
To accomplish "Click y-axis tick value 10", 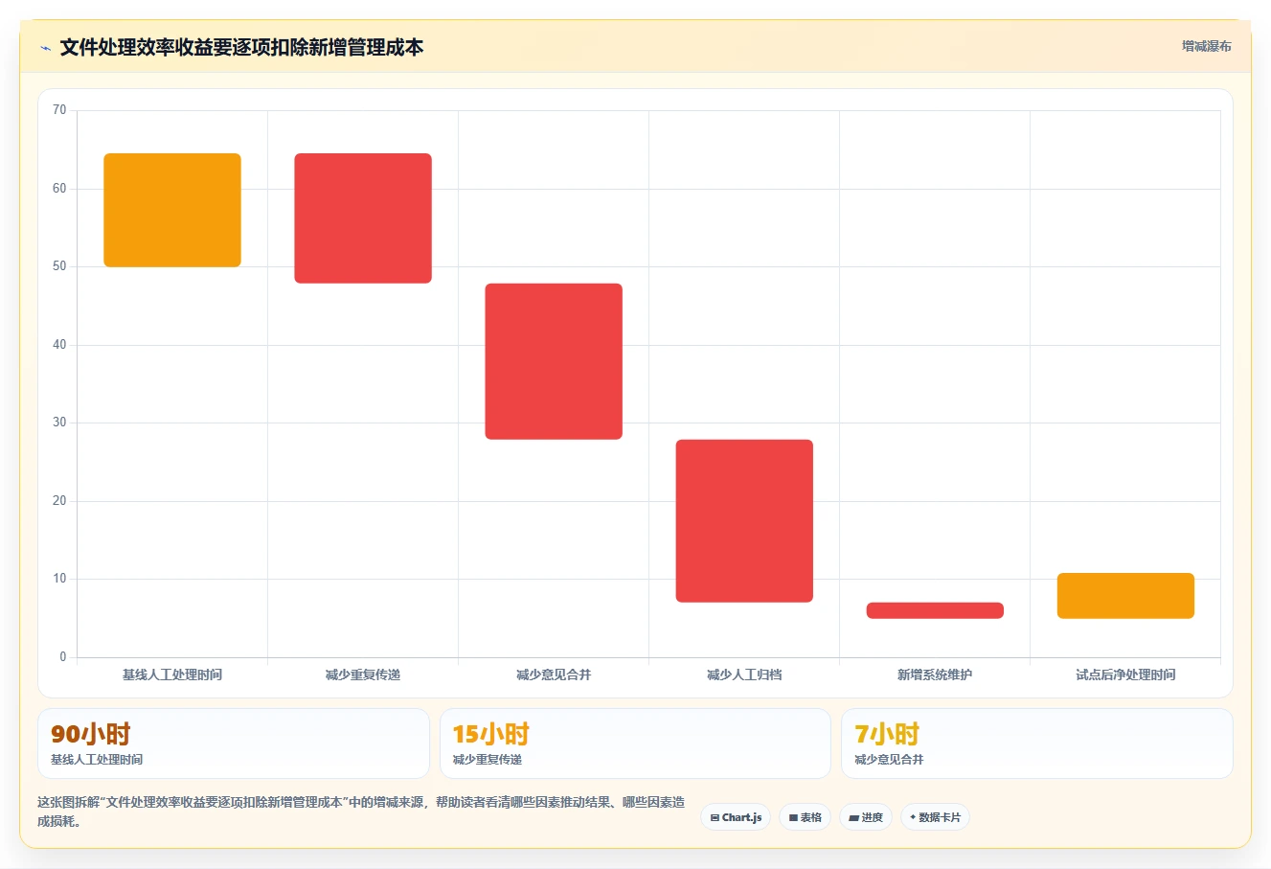I will tap(59, 579).
